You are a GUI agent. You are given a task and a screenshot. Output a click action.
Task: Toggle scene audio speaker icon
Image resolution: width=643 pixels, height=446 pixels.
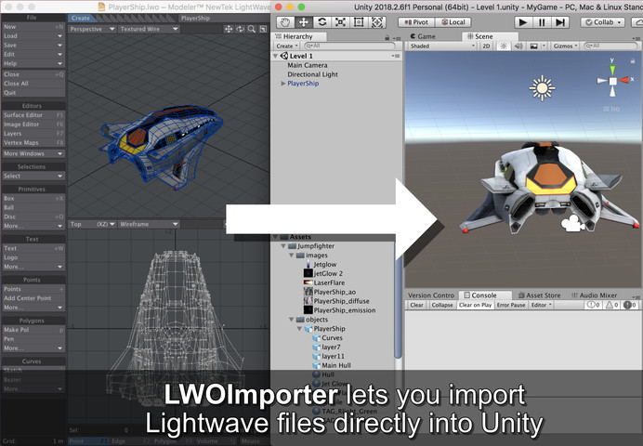click(518, 46)
